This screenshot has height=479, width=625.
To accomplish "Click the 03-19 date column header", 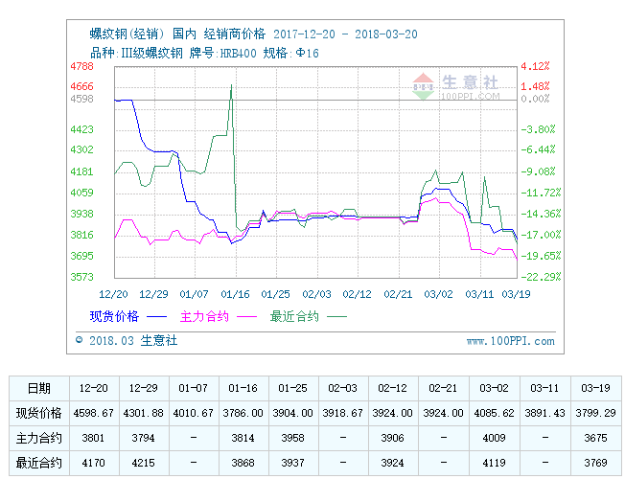I will coord(593,388).
